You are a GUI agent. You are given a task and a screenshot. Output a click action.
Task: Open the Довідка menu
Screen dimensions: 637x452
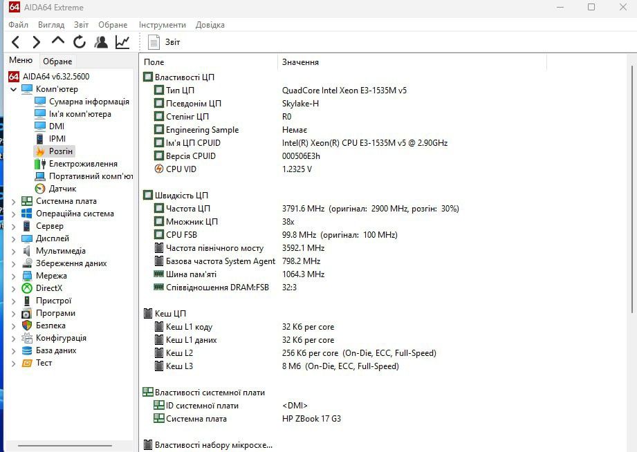[x=210, y=25]
